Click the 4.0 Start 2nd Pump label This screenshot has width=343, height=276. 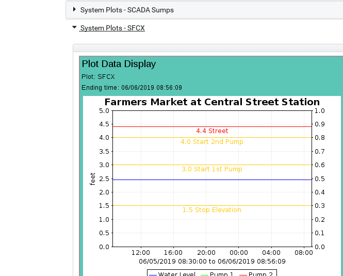tap(212, 142)
